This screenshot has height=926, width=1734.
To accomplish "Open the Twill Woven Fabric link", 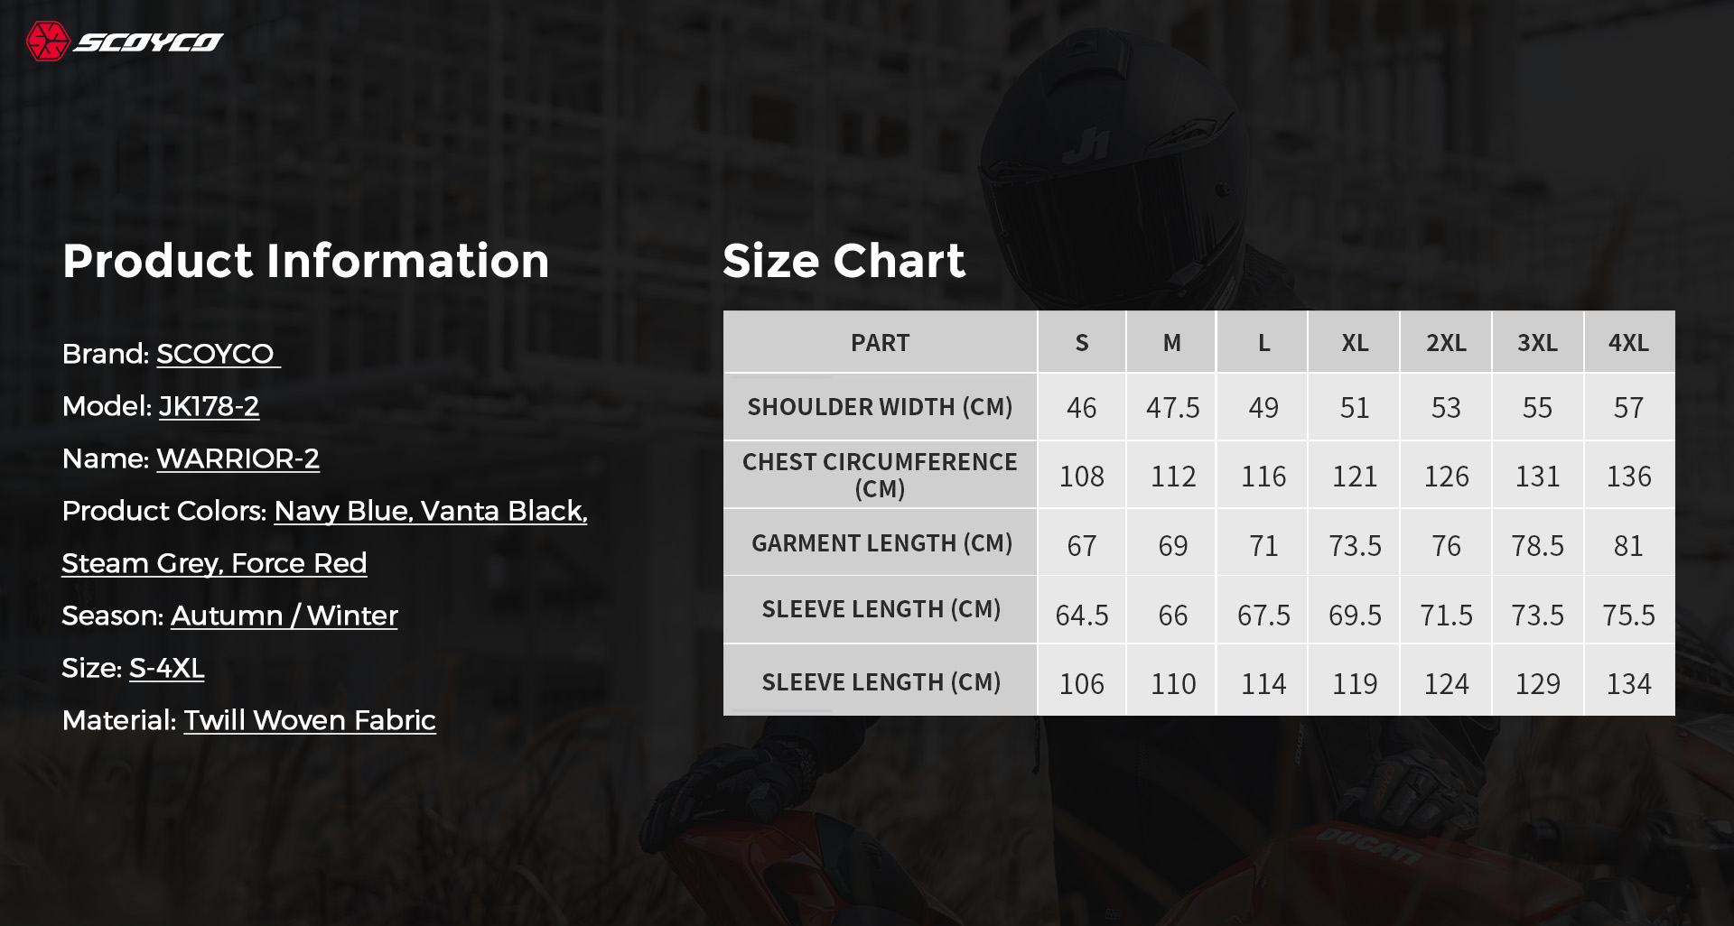I will pos(310,720).
